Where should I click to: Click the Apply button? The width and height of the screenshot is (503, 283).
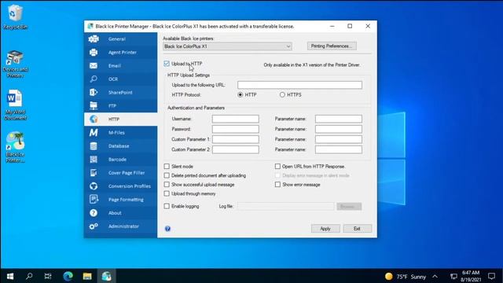pos(325,229)
